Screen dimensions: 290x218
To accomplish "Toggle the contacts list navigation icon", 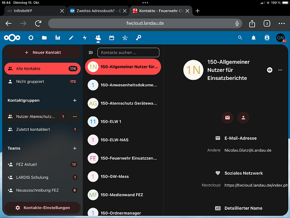I will (91, 52).
